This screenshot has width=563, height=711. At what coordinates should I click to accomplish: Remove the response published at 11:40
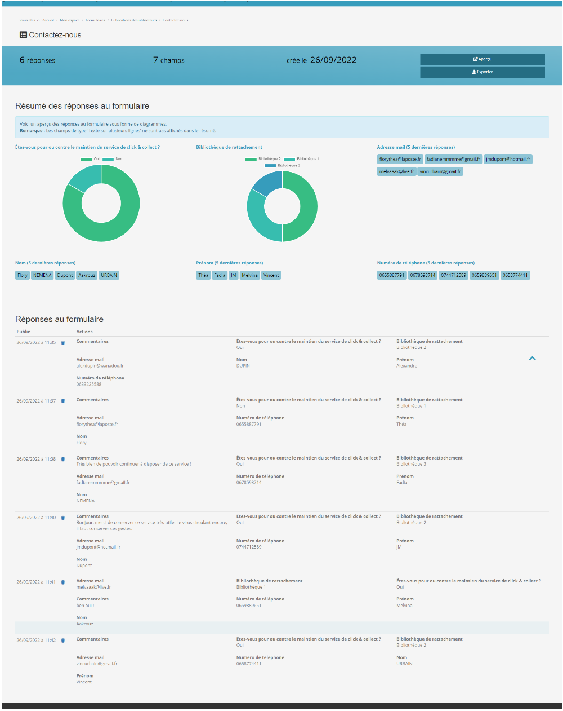(x=63, y=518)
